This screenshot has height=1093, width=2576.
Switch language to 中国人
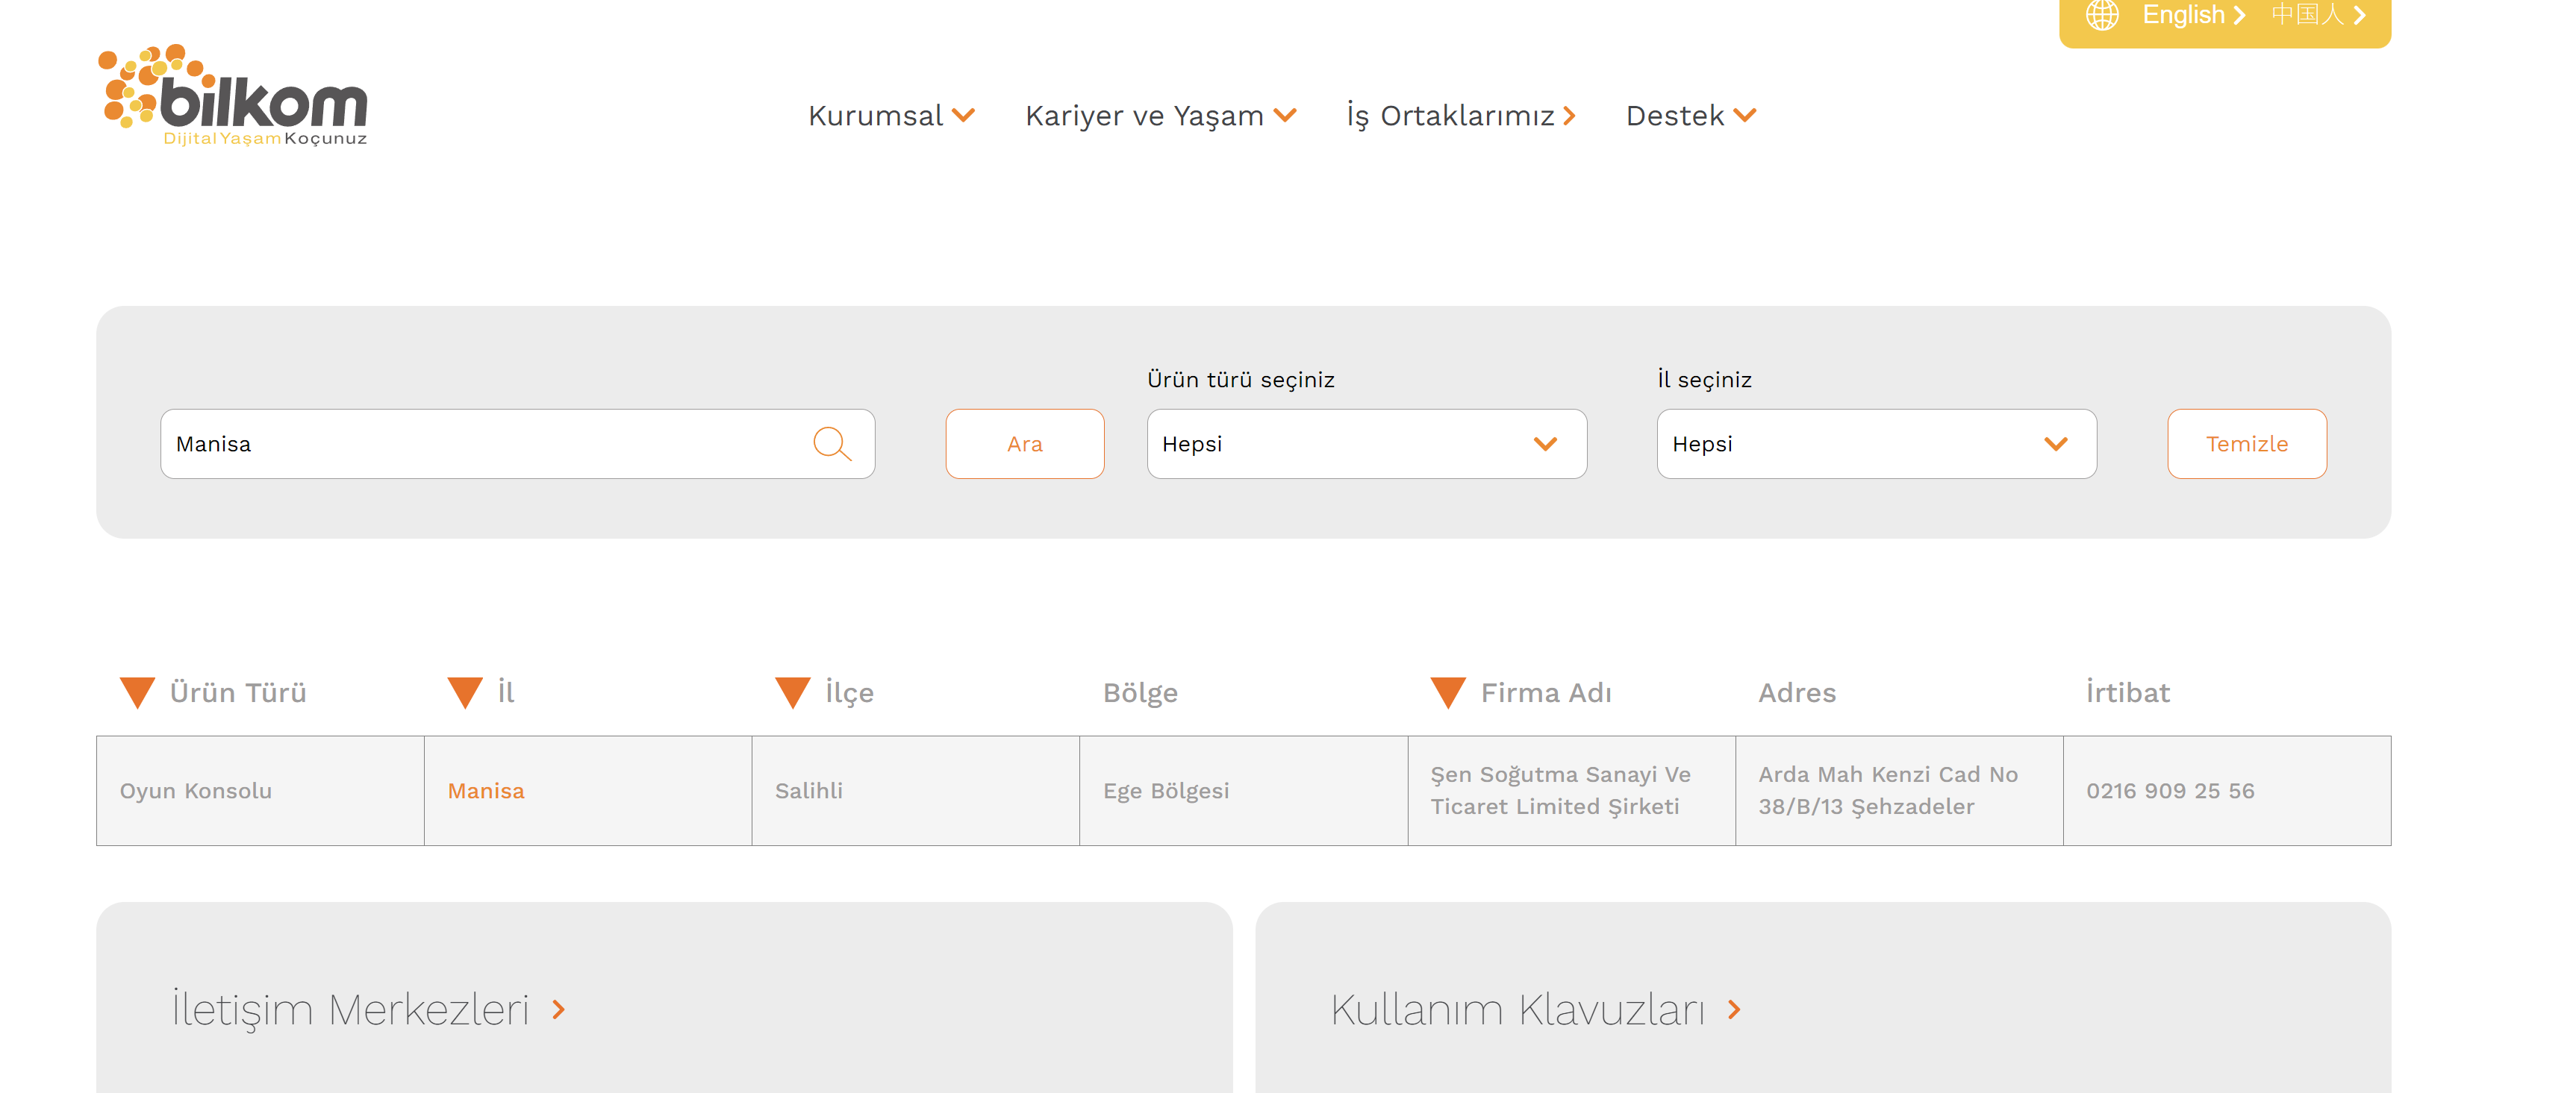(x=2318, y=15)
